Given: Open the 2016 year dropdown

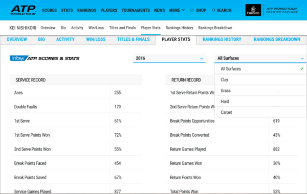Looking at the screenshot, I should click(169, 58).
